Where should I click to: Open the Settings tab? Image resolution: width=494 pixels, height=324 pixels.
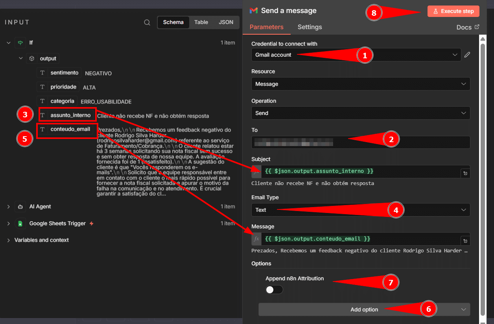click(310, 27)
